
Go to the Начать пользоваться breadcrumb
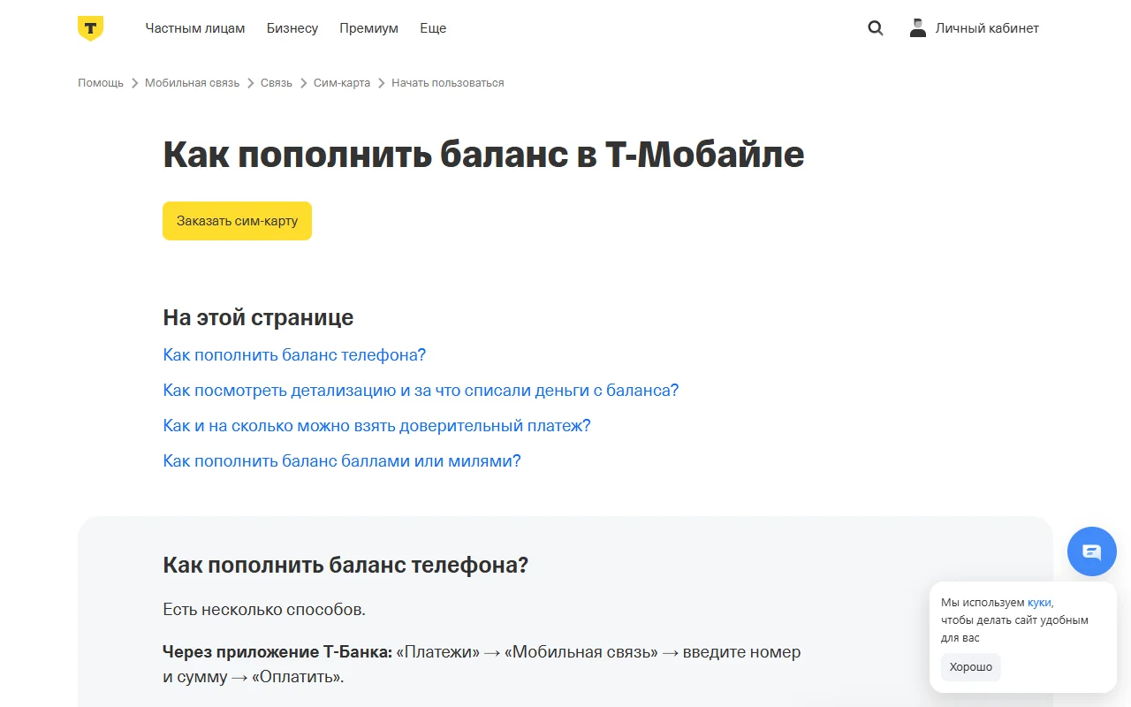pos(448,83)
